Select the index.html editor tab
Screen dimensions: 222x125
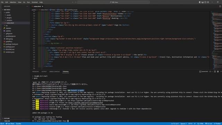coord(37,6)
